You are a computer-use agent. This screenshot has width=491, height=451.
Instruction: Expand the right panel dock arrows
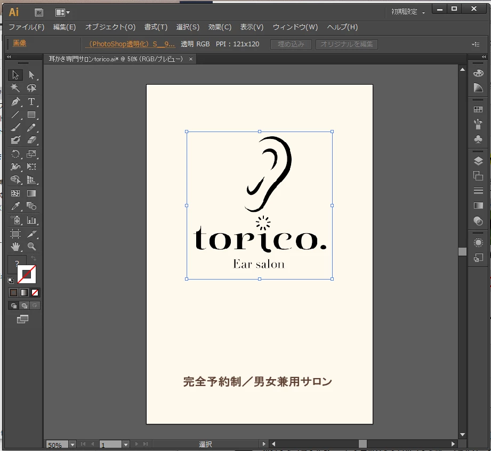[484, 56]
